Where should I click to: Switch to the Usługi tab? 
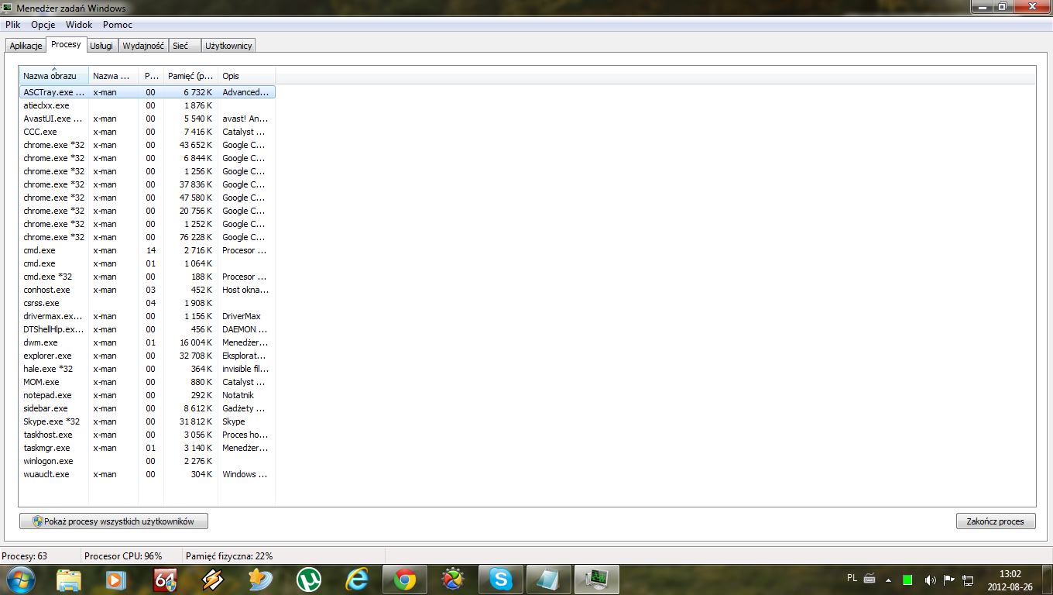coord(101,46)
